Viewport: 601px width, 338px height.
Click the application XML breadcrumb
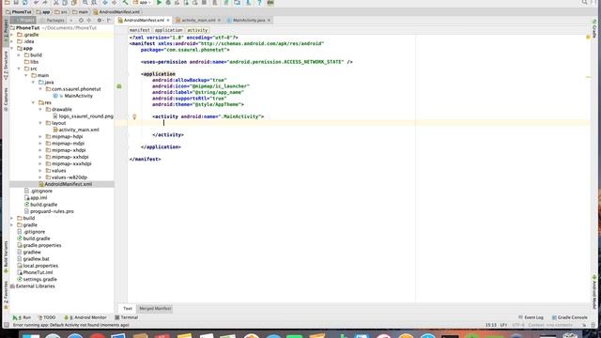coord(169,30)
